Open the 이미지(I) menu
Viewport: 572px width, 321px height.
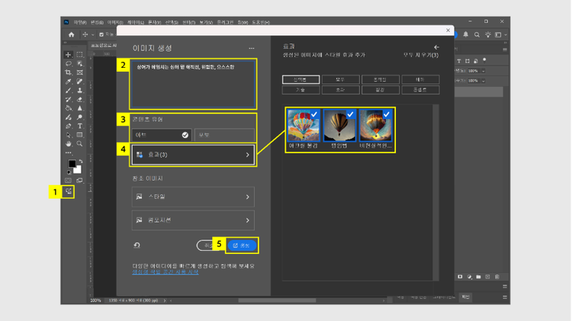coord(115,22)
